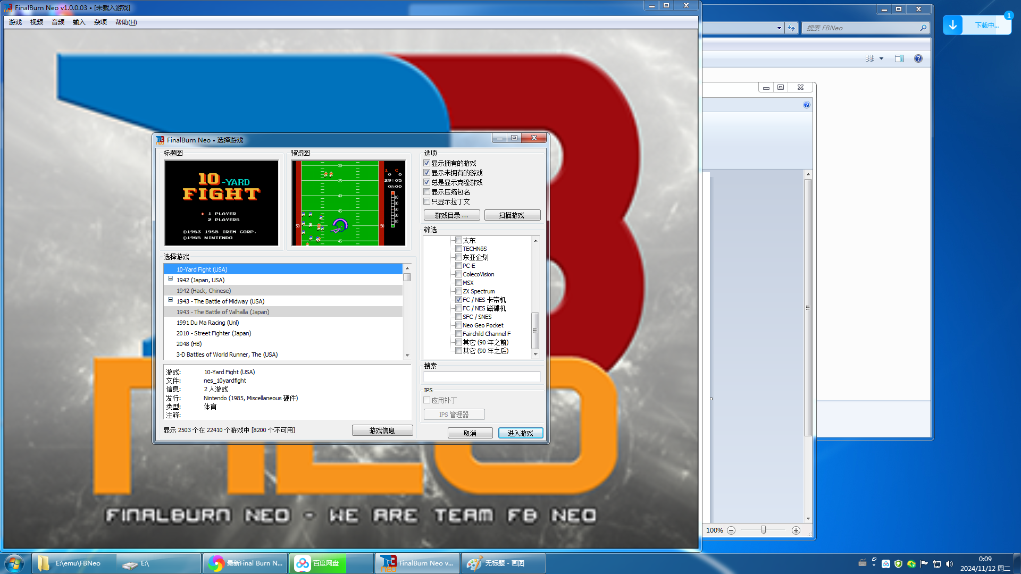1021x574 pixels.
Task: Enable 只显示拉丁文 checkbox
Action: pyautogui.click(x=426, y=201)
